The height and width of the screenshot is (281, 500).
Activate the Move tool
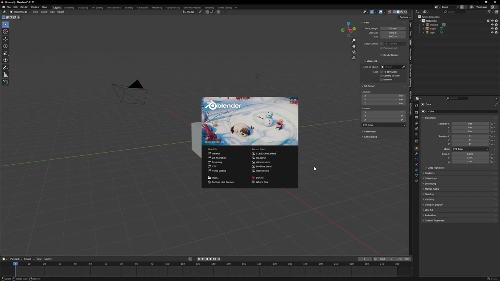(x=5, y=39)
